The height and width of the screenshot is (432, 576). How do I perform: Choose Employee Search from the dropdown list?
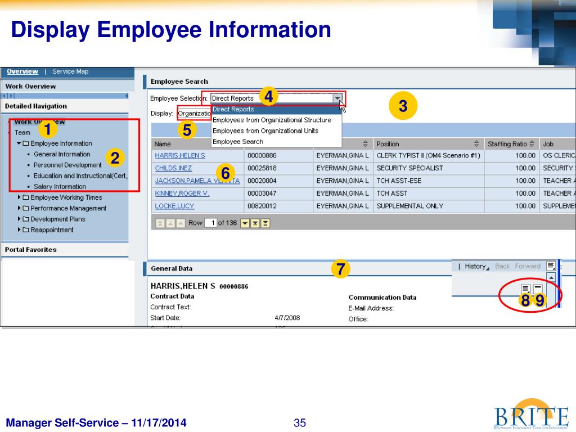276,142
